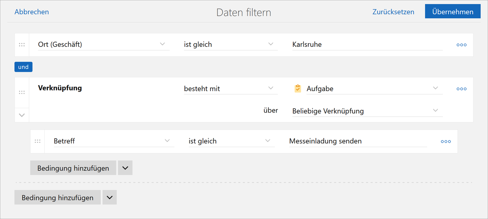Open the Ort (Geschäft) field dropdown
The width and height of the screenshot is (488, 219).
coord(162,44)
